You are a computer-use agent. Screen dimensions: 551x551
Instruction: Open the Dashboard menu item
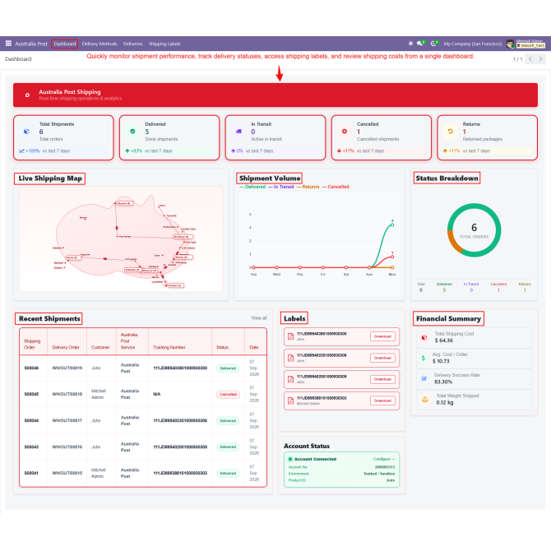(65, 44)
